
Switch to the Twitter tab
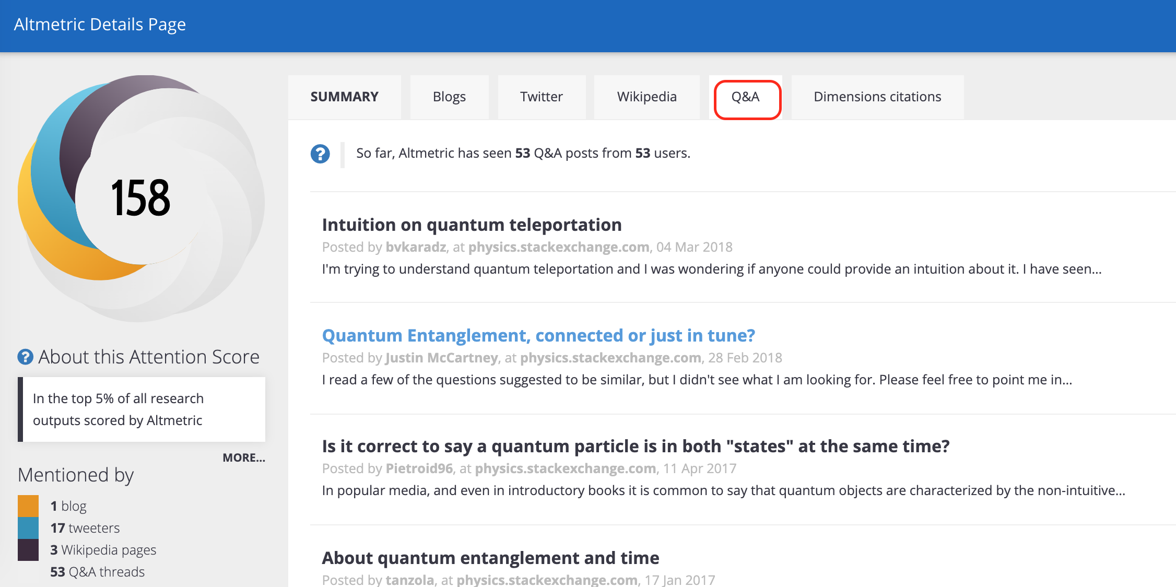click(541, 97)
